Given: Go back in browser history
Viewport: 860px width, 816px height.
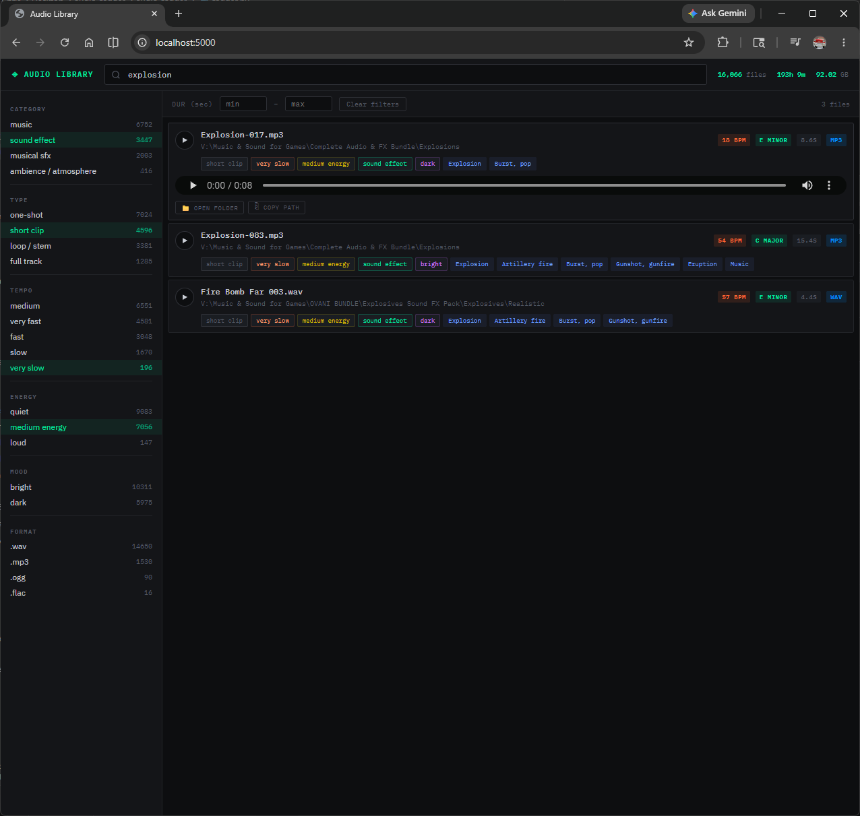Looking at the screenshot, I should pyautogui.click(x=16, y=42).
